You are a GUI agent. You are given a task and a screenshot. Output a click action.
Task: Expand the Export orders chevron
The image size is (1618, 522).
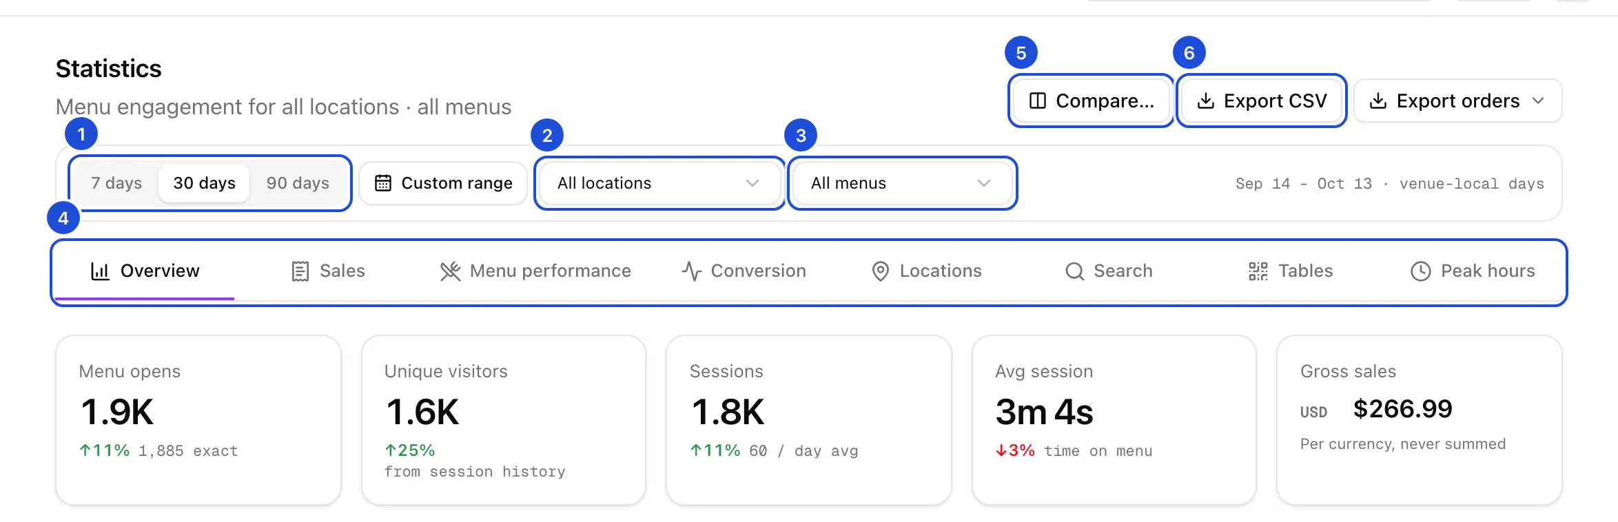click(x=1538, y=101)
